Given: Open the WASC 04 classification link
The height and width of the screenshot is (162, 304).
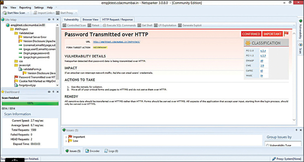Looking at the screenshot, I should (261, 76).
